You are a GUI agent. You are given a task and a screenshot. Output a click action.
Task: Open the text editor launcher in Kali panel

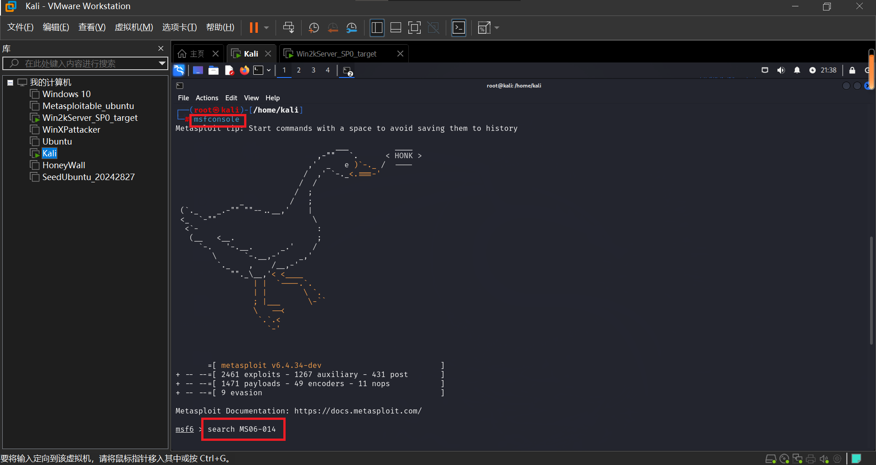coord(229,70)
